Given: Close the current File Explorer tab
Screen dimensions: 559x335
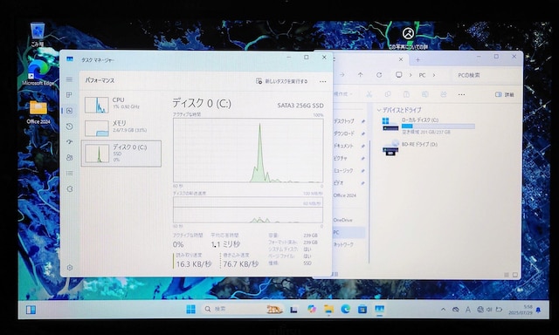Looking at the screenshot, I should click(x=401, y=59).
